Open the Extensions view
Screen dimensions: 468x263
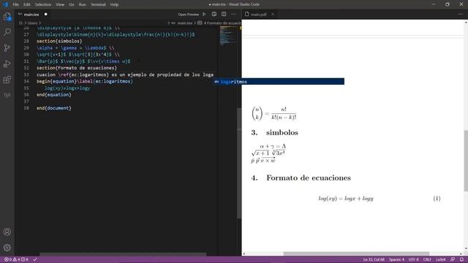(x=7, y=80)
